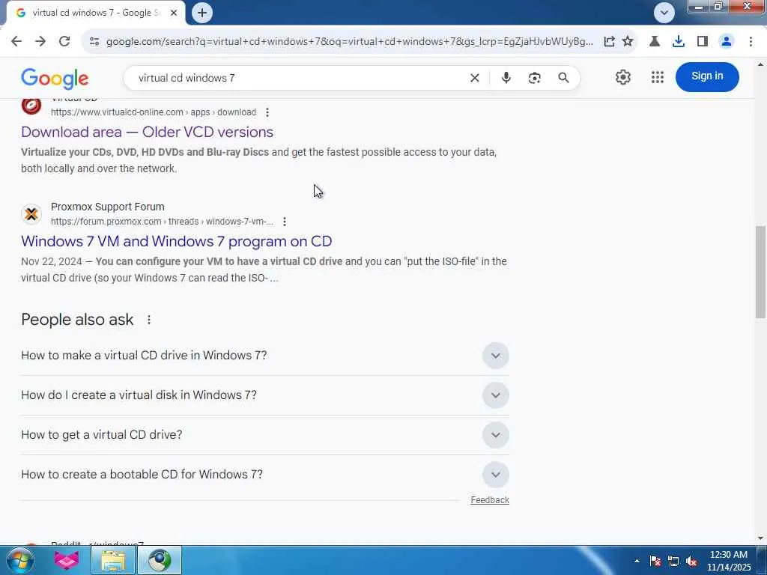This screenshot has height=575, width=767.
Task: Open more options for virtualcd-online result
Action: (267, 112)
